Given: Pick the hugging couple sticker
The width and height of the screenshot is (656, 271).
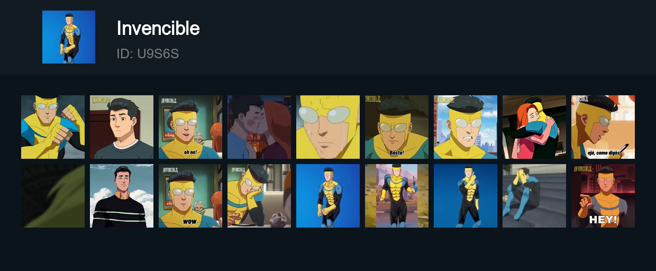Looking at the screenshot, I should click(x=534, y=127).
